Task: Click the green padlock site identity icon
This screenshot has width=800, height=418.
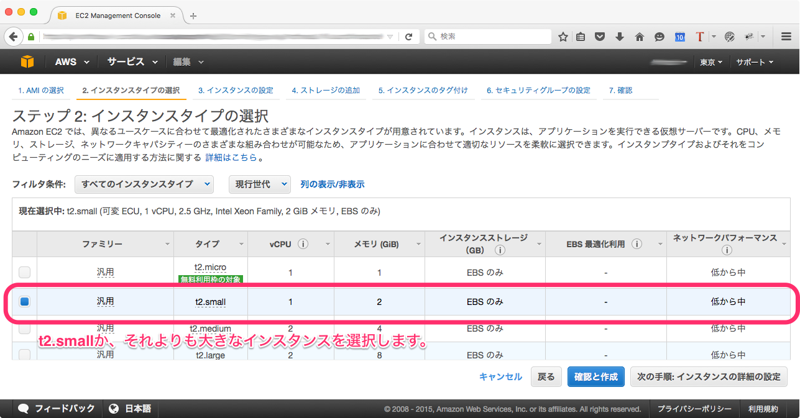Action: [x=30, y=37]
